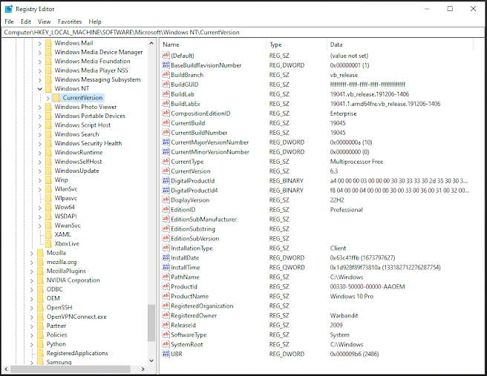Click the CurrentVersion key folder icon
487x376 pixels.
pyautogui.click(x=56, y=98)
